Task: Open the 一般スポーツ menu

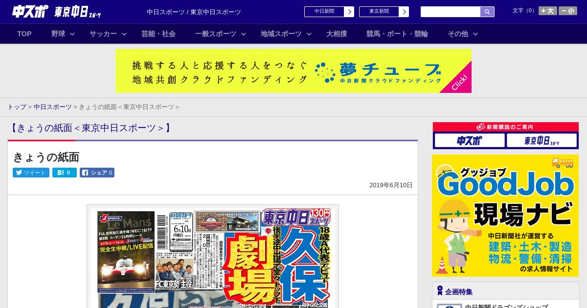Action: tap(216, 34)
